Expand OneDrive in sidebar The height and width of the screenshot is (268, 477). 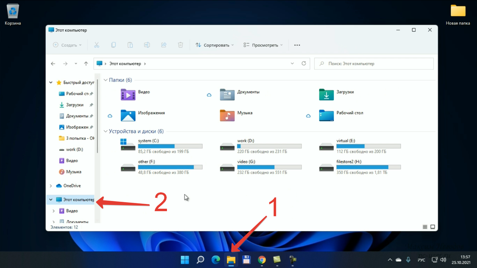tap(50, 186)
